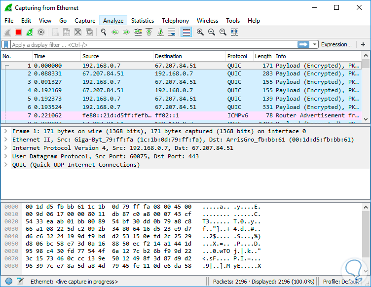371x287 pixels.
Task: Open the Edit menu
Action: point(26,21)
